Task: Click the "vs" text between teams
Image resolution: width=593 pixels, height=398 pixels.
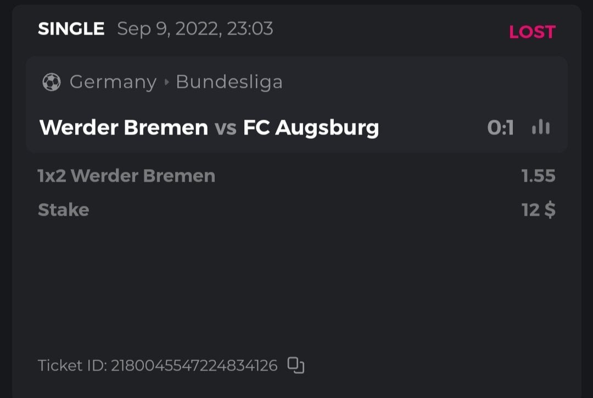Action: [x=225, y=128]
